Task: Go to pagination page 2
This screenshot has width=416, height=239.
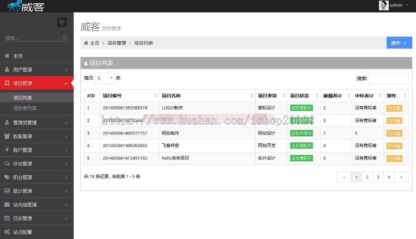Action: pyautogui.click(x=367, y=177)
